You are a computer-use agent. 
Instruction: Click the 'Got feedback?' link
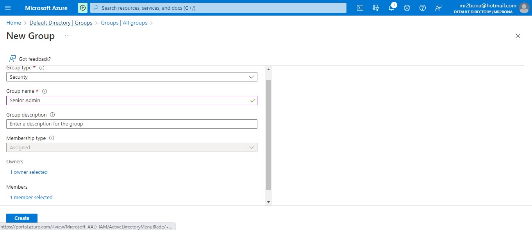click(x=34, y=58)
